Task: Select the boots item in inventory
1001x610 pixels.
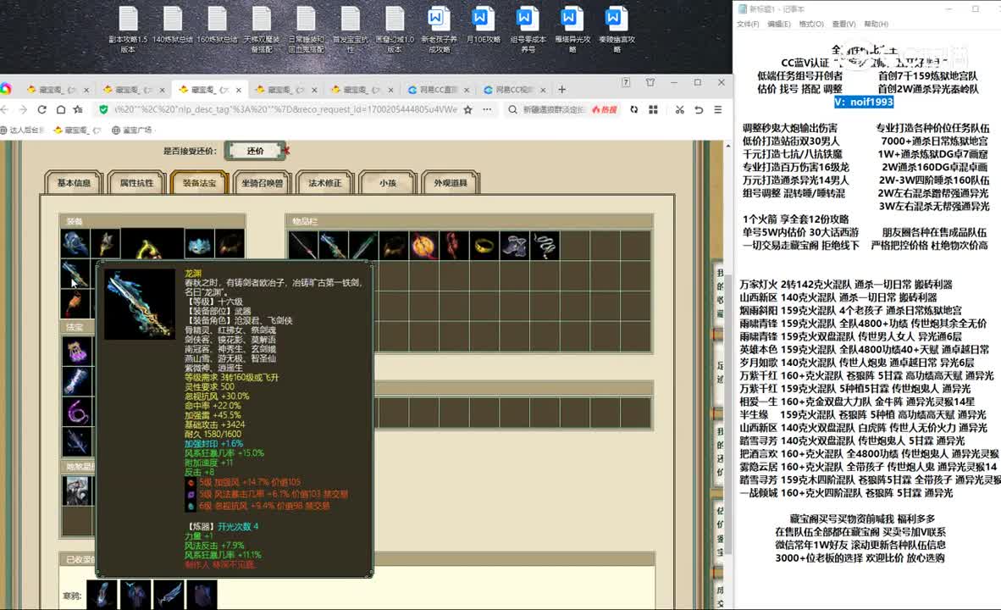Action: tap(515, 246)
